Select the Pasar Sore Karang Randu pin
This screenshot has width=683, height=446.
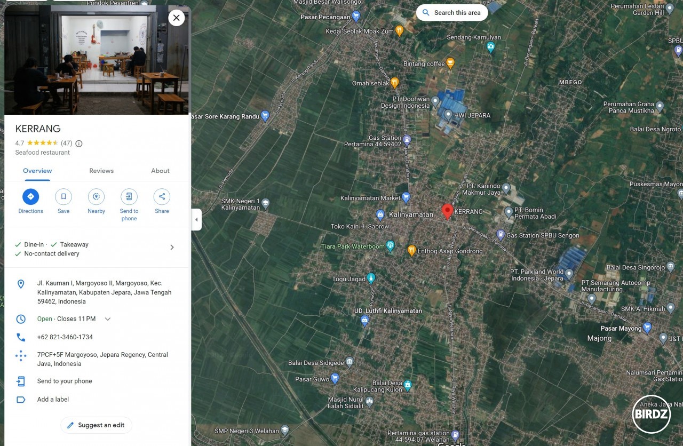[x=265, y=116]
